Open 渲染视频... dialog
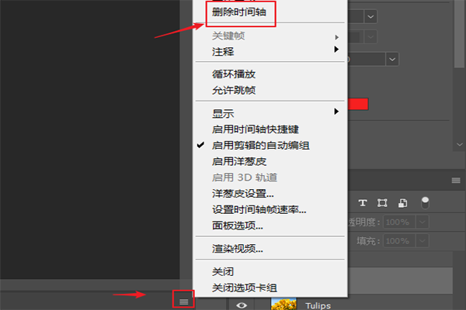The image size is (466, 310). (238, 249)
